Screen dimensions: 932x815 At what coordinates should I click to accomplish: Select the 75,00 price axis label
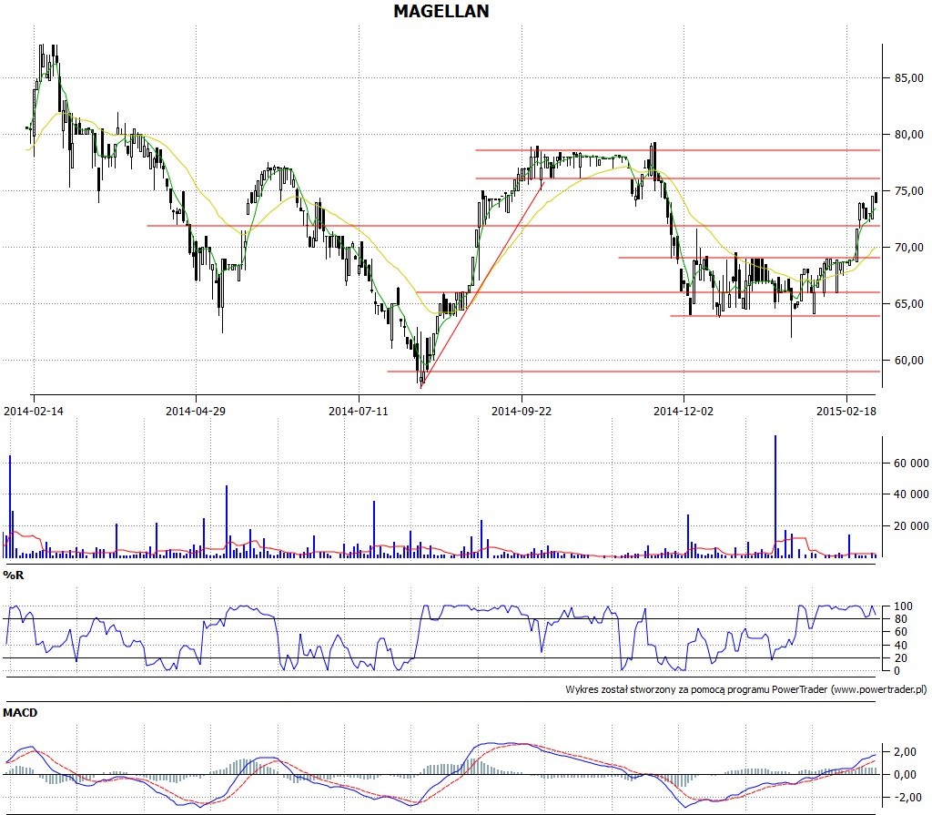[x=909, y=191]
